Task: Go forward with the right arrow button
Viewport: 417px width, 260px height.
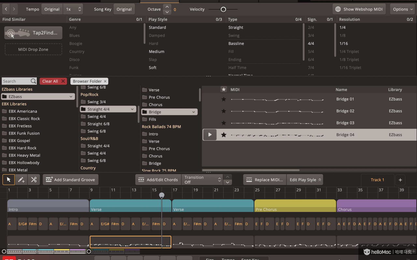Action: 14,9
